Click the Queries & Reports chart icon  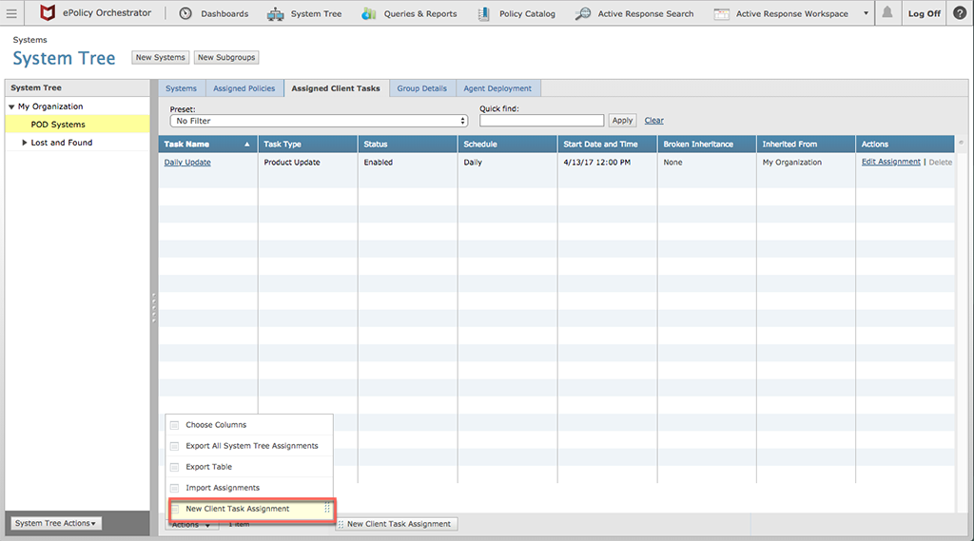pos(369,13)
